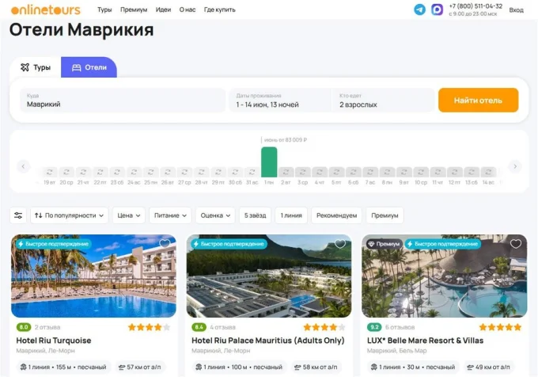Open the Даты проживания date picker
The image size is (538, 377).
tap(280, 101)
